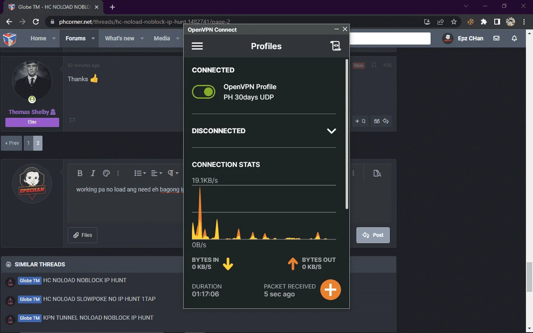The height and width of the screenshot is (333, 533).
Task: Click the cookie extension icon
Action: click(x=471, y=22)
